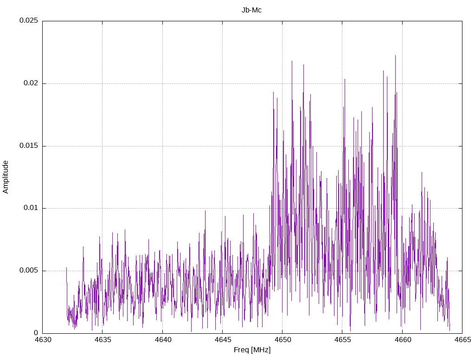Click the x-axis tick label 4650
Viewport: 475px width, 356px height.
[x=282, y=340]
